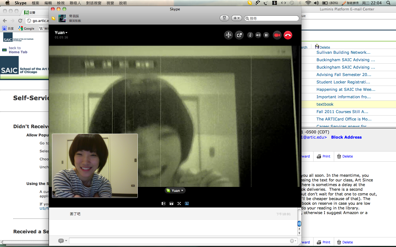Click the self-view video thumbnail
Screen dimensions: 396x247
(x=95, y=165)
